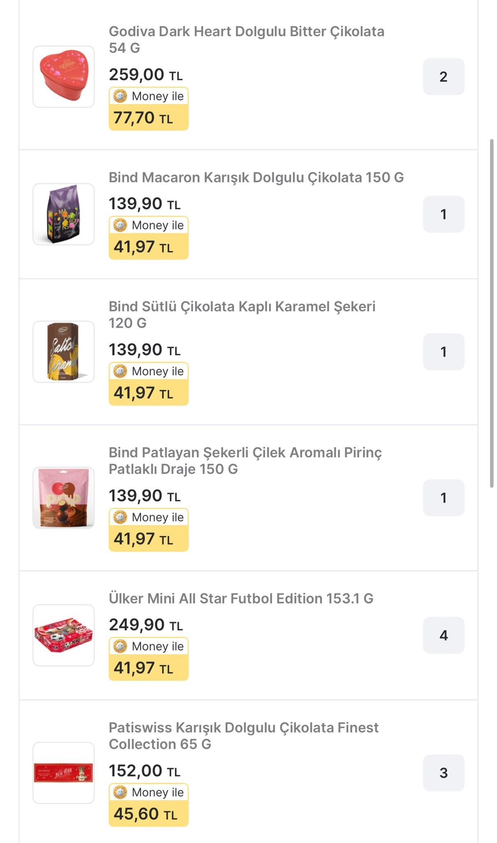497x843 pixels.
Task: Open the Bind Patlayan Şekerli Draje thumbnail
Action: click(x=64, y=498)
